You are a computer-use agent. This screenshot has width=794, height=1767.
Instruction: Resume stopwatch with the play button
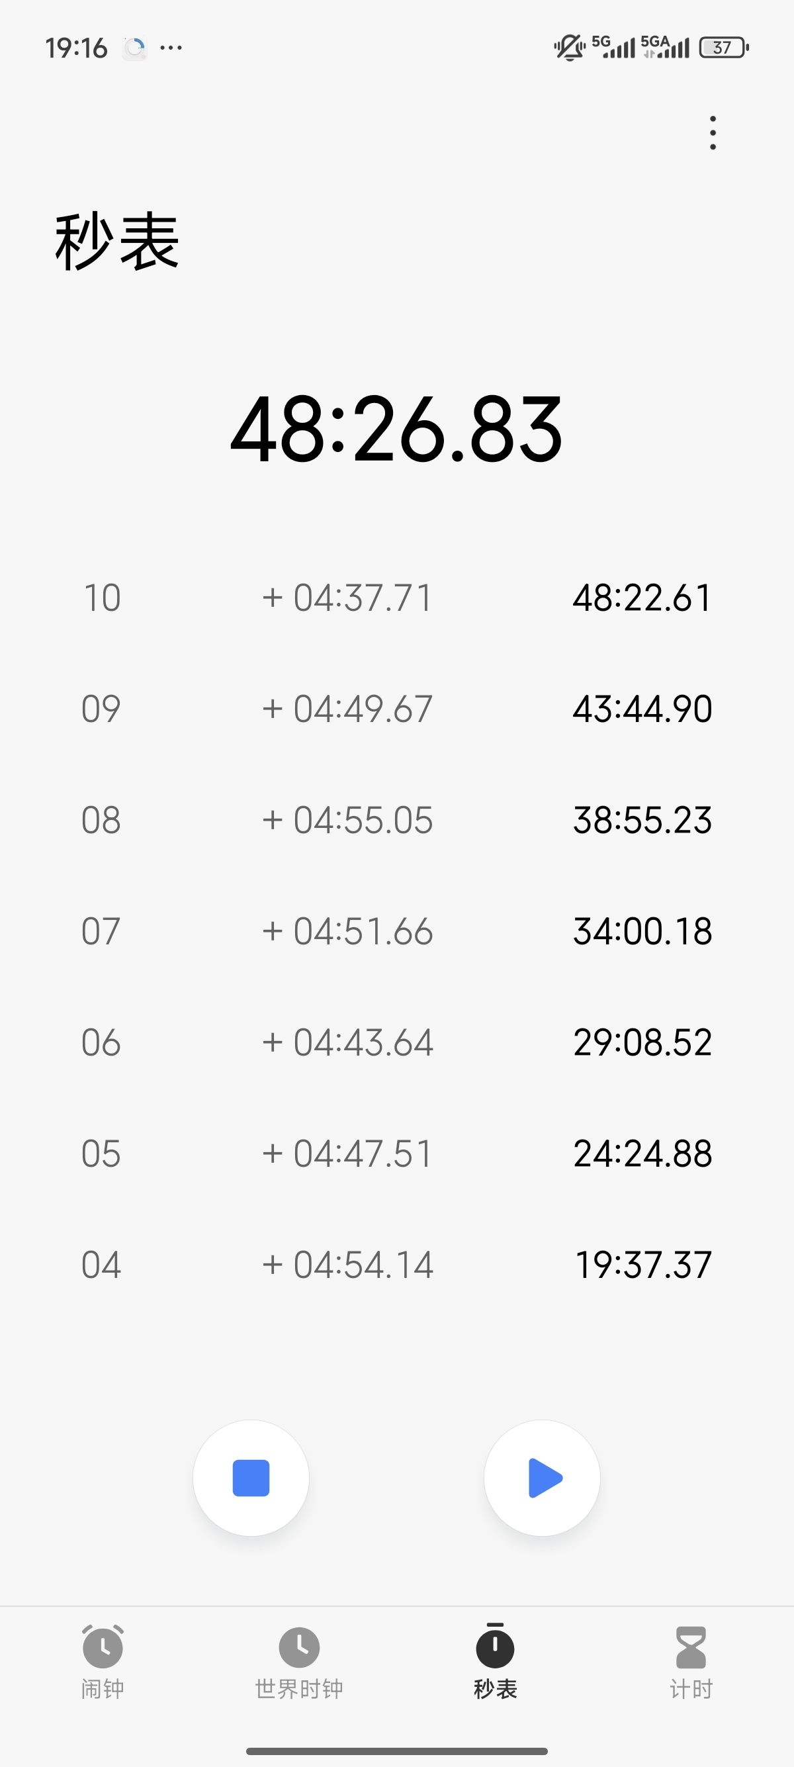coord(543,1478)
